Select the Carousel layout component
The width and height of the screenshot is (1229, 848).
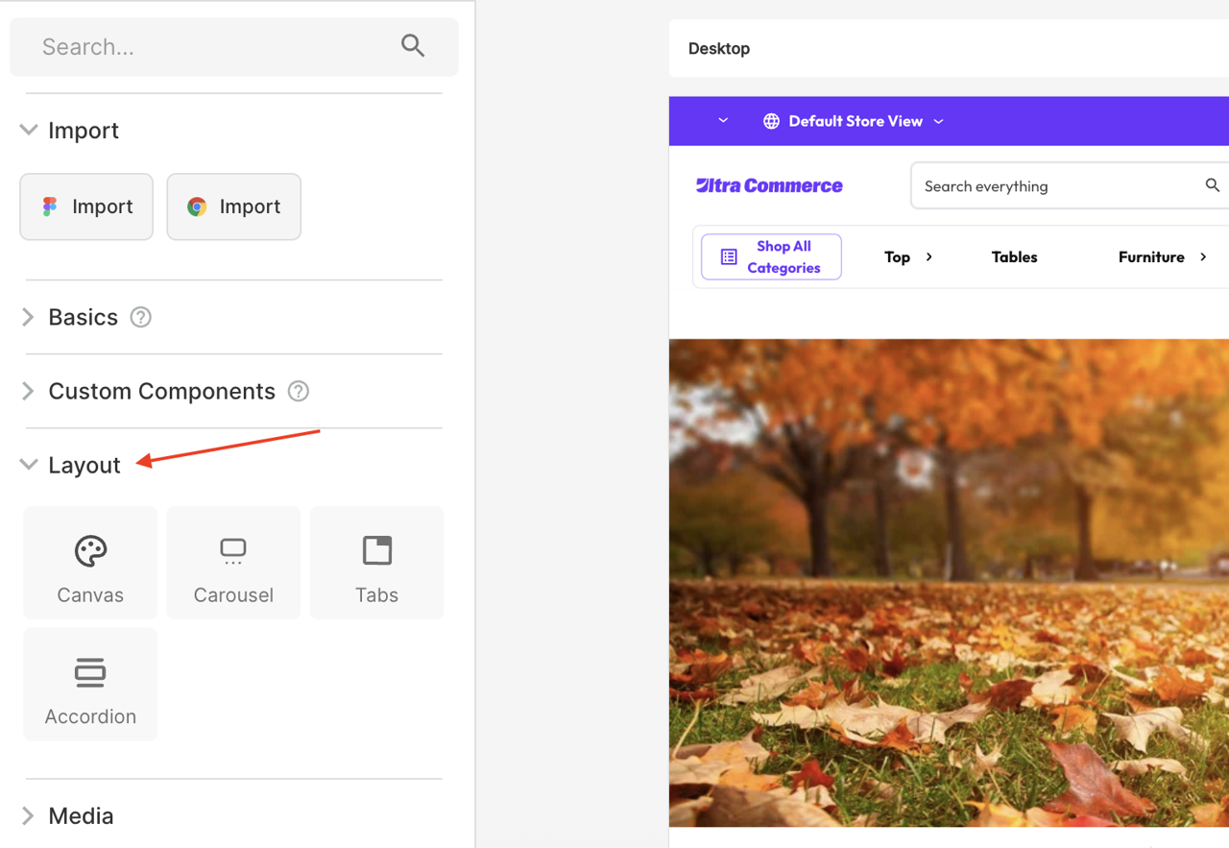pos(233,563)
